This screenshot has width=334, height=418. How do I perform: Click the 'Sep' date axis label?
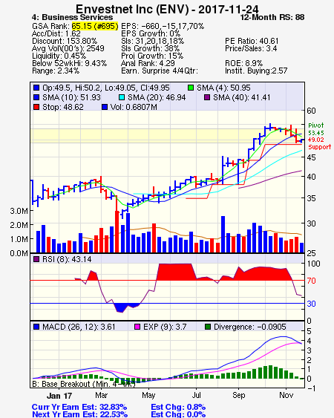[238, 395]
